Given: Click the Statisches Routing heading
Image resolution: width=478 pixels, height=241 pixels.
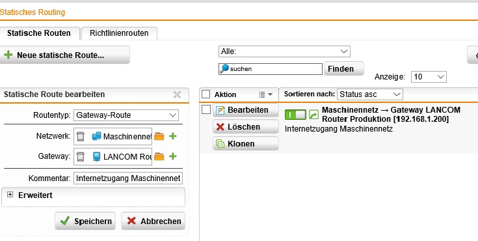Looking at the screenshot, I should (x=33, y=12).
